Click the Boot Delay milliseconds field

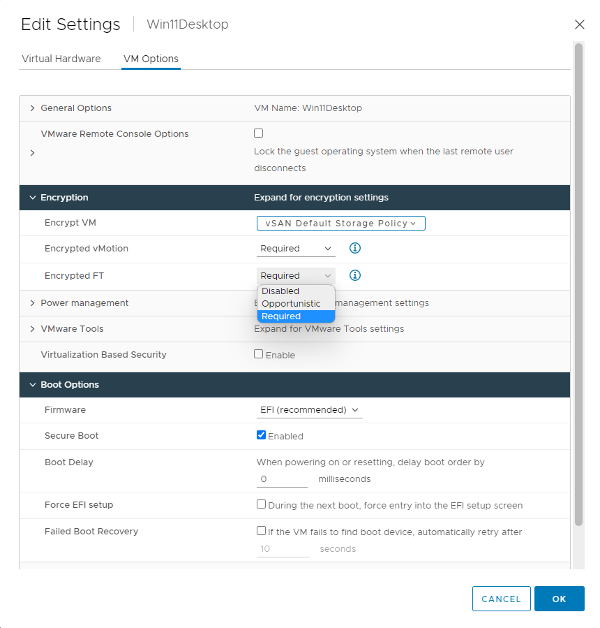pyautogui.click(x=282, y=479)
